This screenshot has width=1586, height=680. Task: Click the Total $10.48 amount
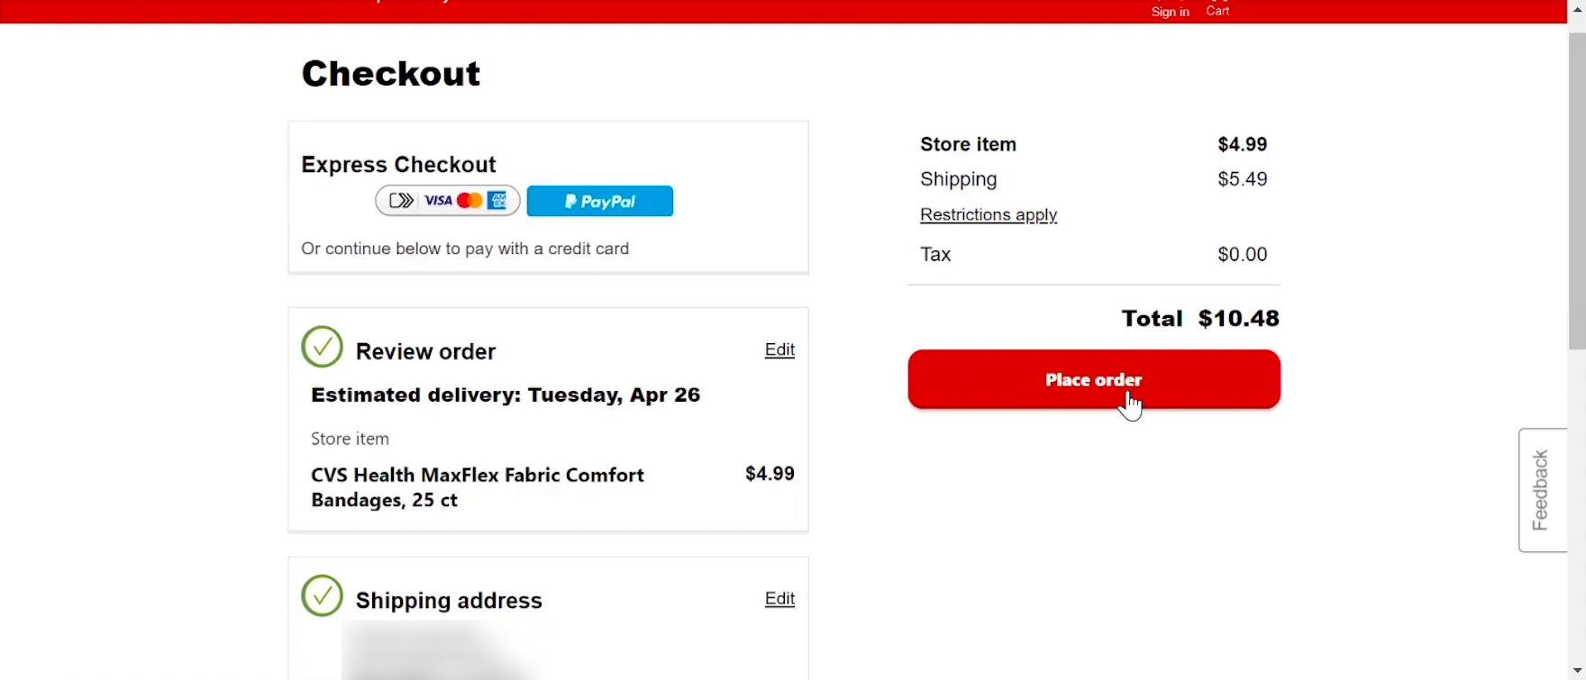1238,318
